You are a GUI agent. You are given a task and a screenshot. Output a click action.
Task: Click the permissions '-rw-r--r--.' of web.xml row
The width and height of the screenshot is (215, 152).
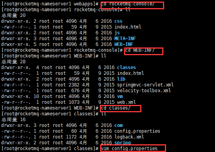16,102
